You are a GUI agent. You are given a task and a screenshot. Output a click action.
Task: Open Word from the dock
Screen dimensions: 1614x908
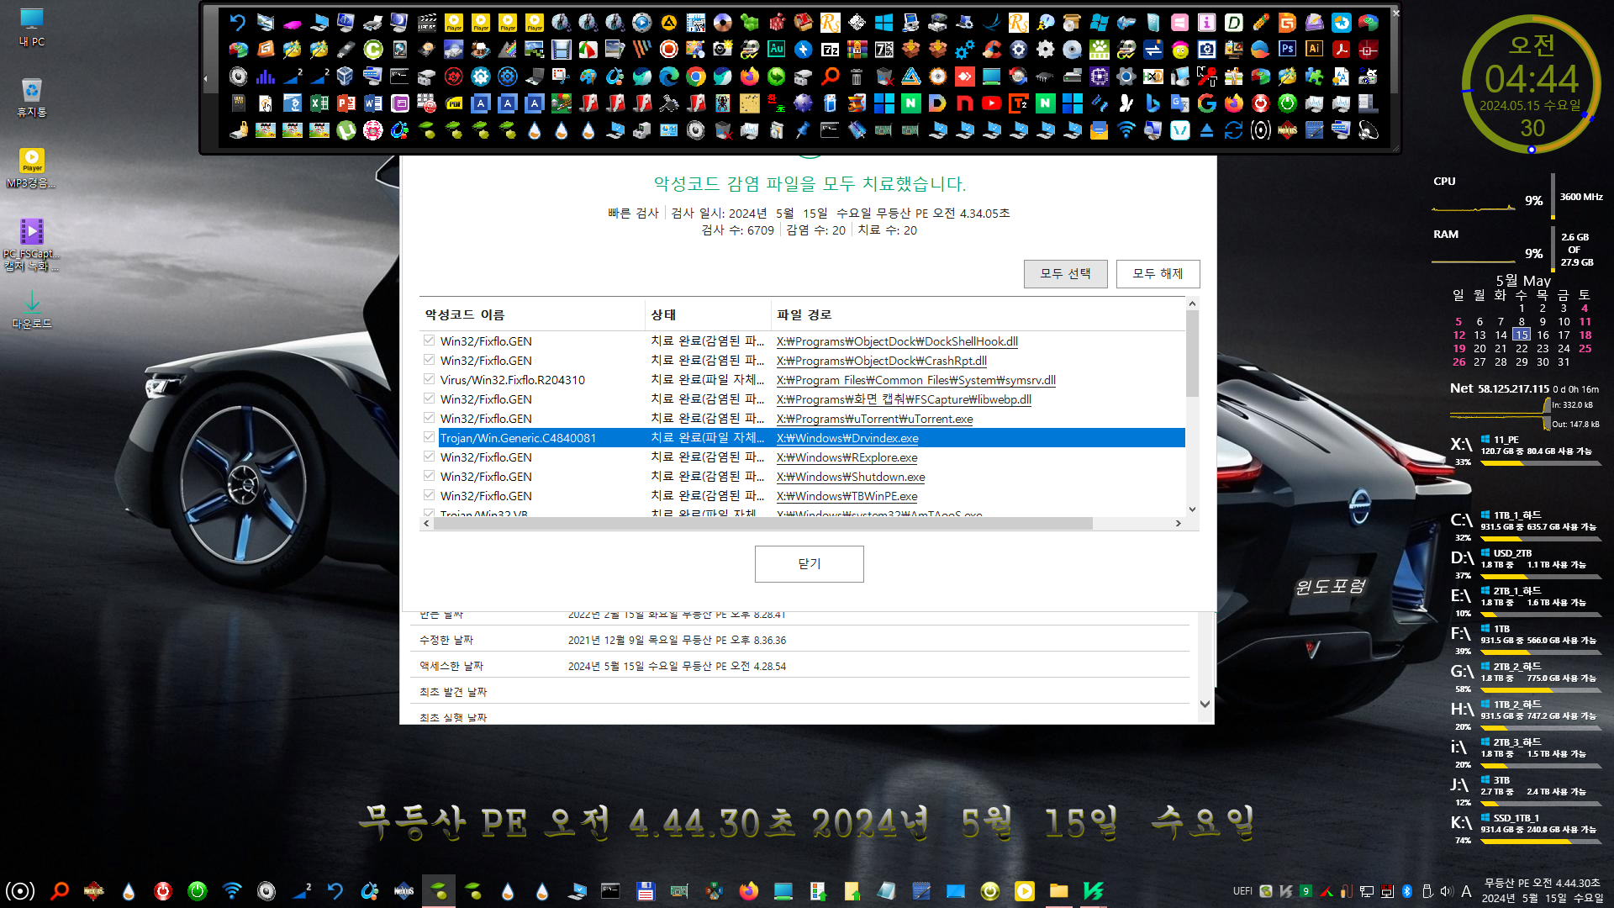click(373, 103)
